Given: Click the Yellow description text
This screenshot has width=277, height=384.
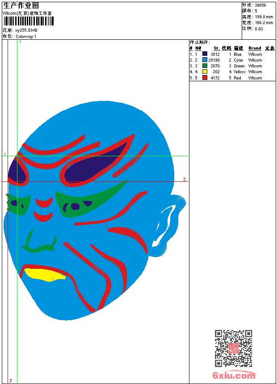Looking at the screenshot, I should click(239, 72).
